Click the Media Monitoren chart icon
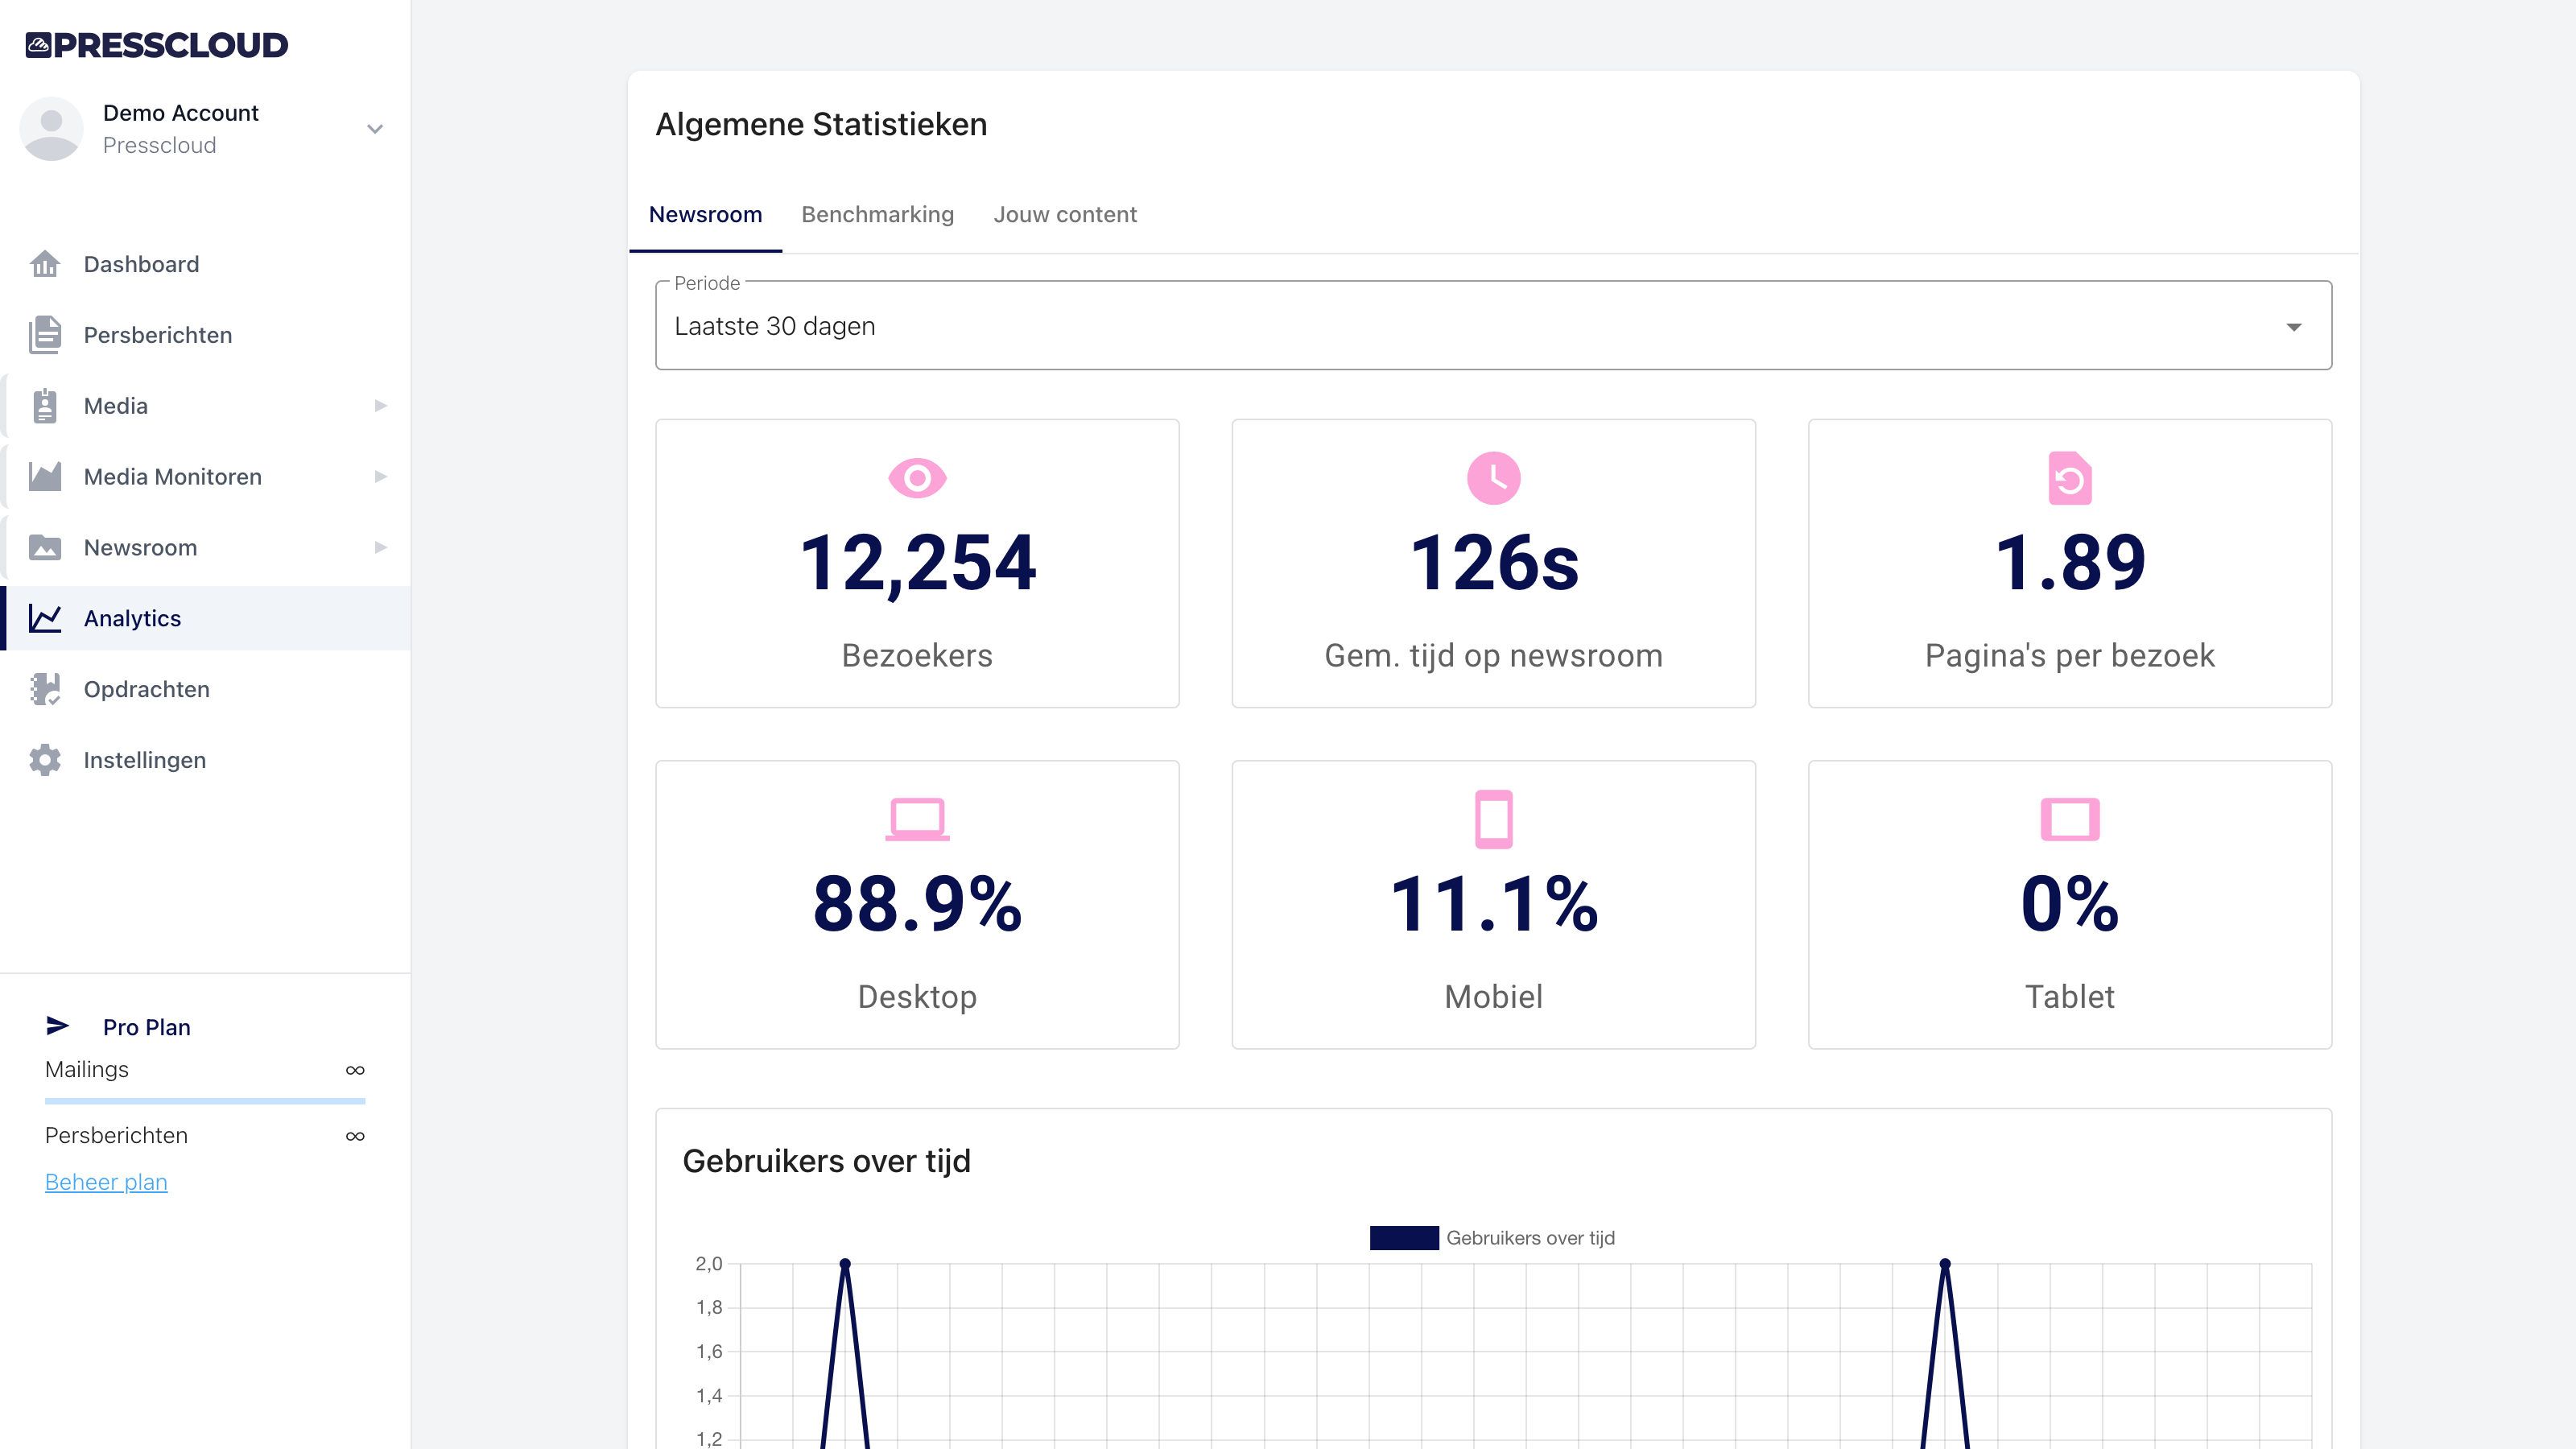This screenshot has width=2576, height=1449. (45, 477)
